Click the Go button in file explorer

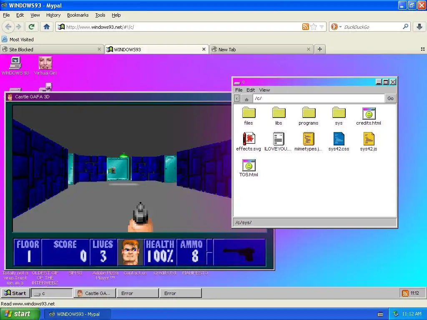[390, 98]
